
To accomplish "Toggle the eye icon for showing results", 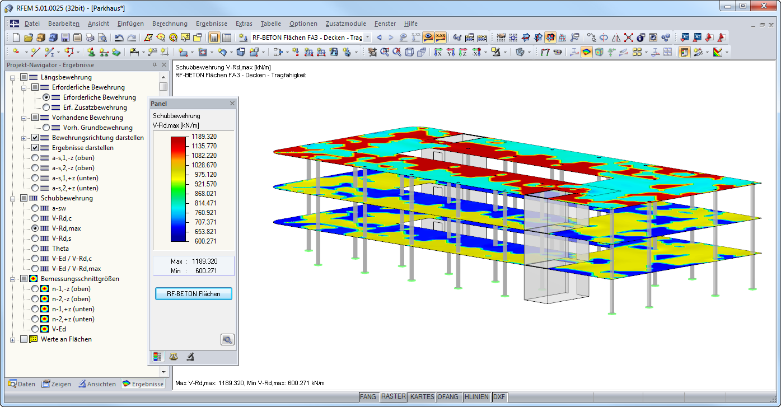I will coord(428,38).
